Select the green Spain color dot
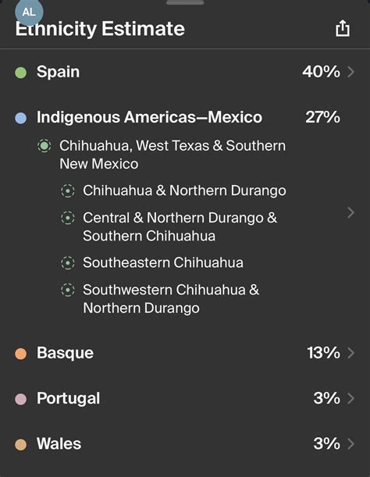 [21, 73]
